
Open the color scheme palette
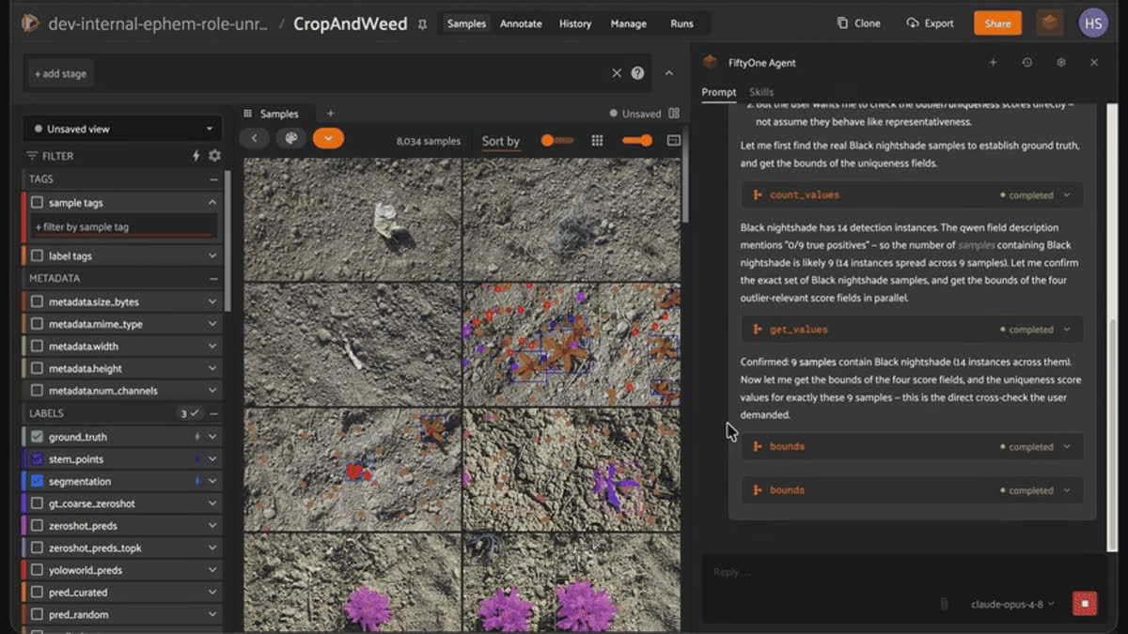[290, 139]
